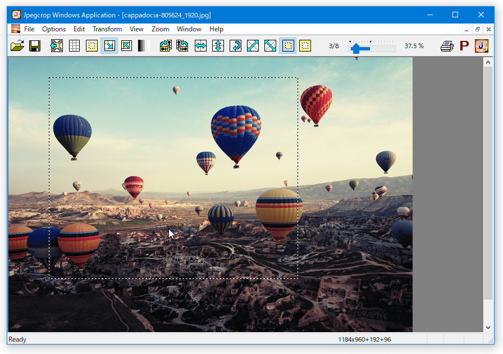Click the Ready status text
The height and width of the screenshot is (354, 503).
click(17, 339)
